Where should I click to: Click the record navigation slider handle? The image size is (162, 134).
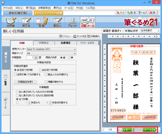click(x=133, y=130)
